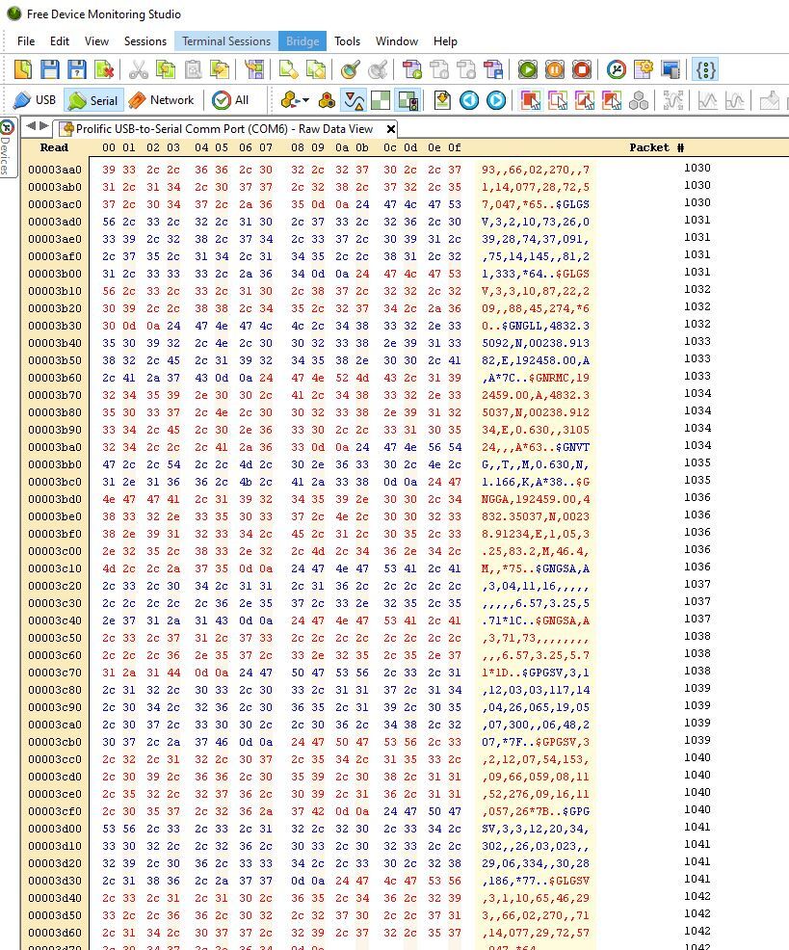
Task: Open the Window menu
Action: point(396,41)
